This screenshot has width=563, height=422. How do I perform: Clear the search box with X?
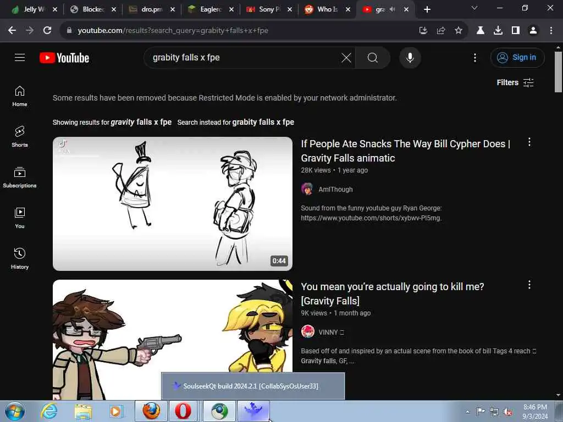pos(346,58)
